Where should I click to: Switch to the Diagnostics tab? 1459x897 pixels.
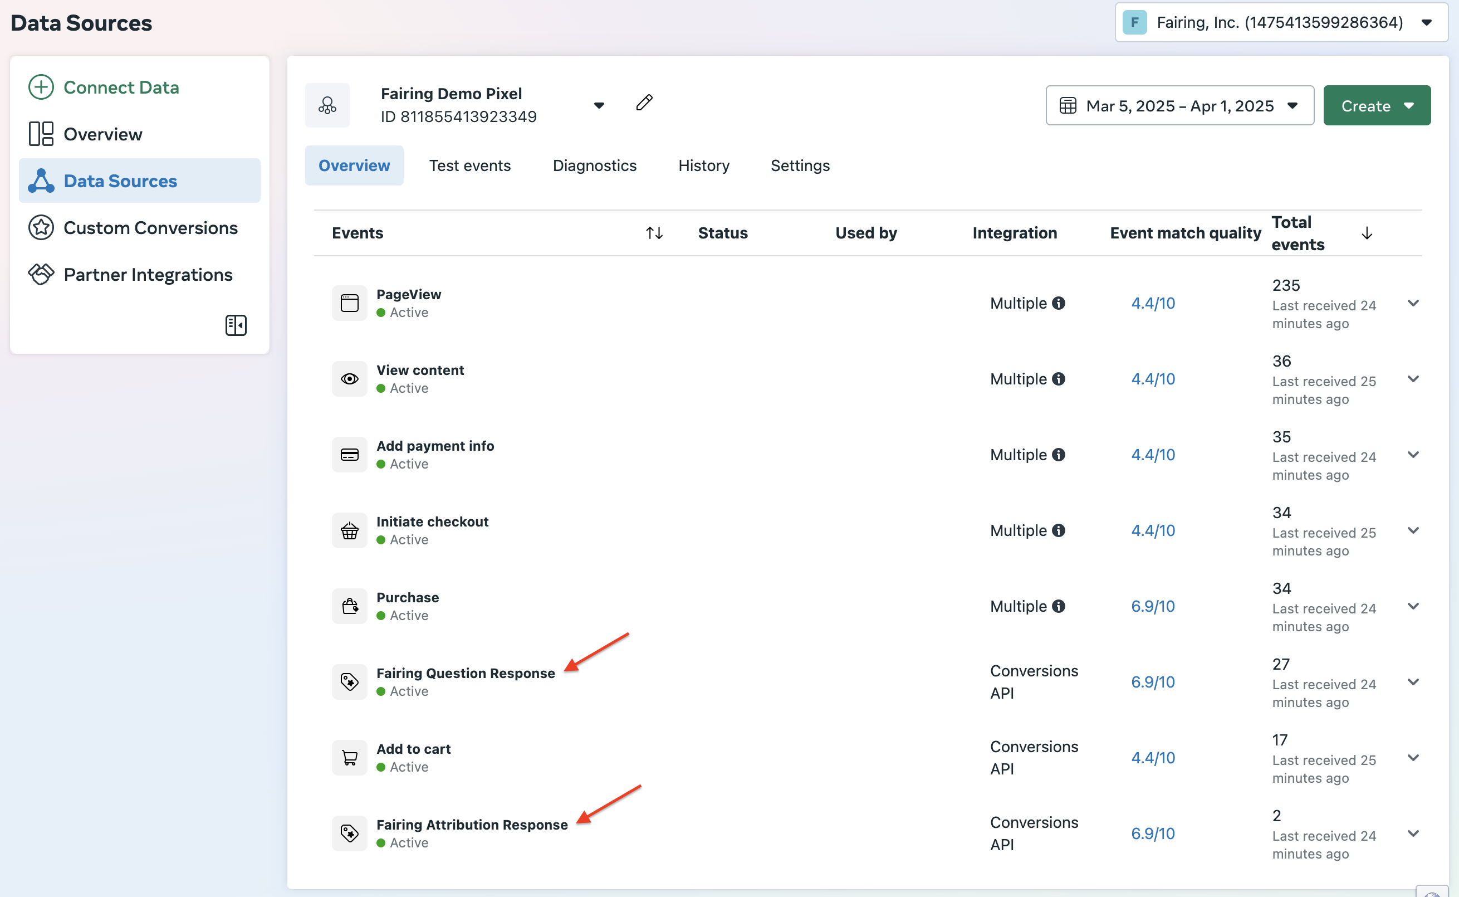(594, 165)
